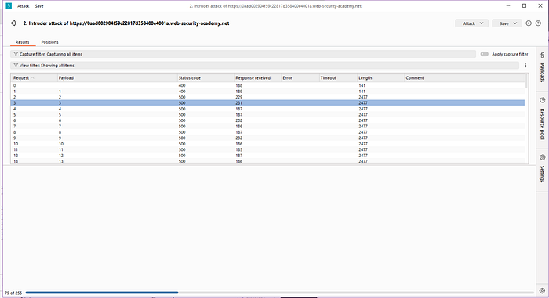This screenshot has height=298, width=549.
Task: Click the Intruder attack title heading
Action: click(126, 23)
